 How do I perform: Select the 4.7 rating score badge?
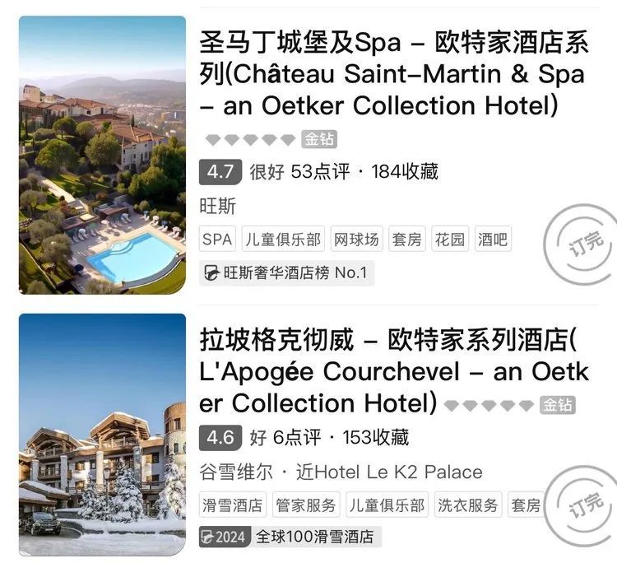220,172
